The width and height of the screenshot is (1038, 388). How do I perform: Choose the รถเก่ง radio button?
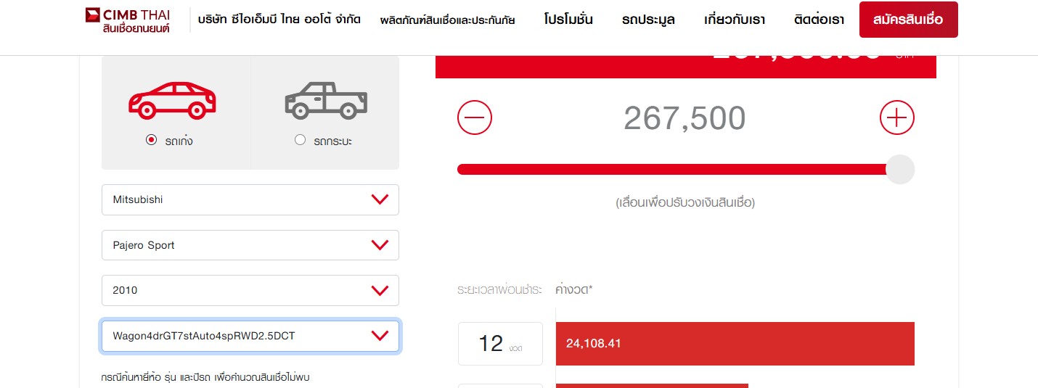click(152, 141)
